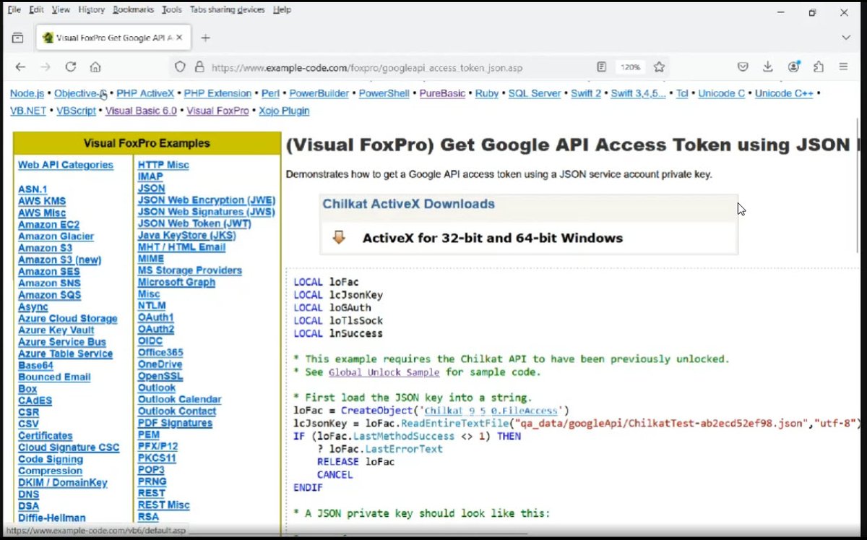Open the OpenSSL examples
This screenshot has height=540, width=867.
click(x=160, y=376)
